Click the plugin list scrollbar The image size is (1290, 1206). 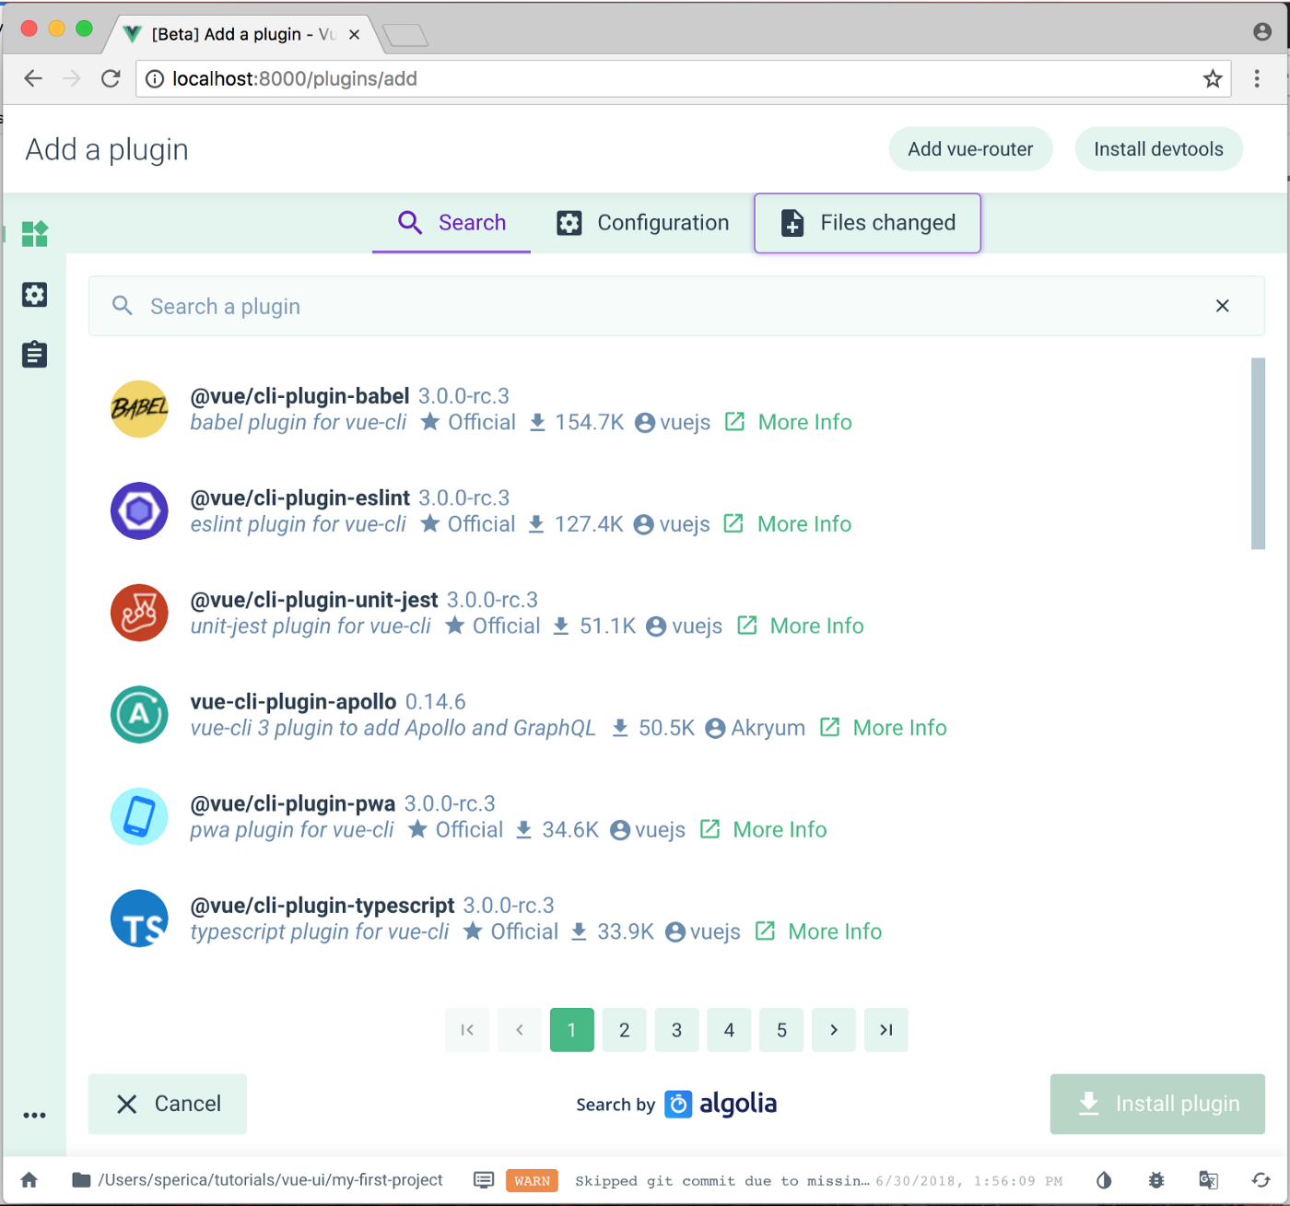coord(1258,453)
